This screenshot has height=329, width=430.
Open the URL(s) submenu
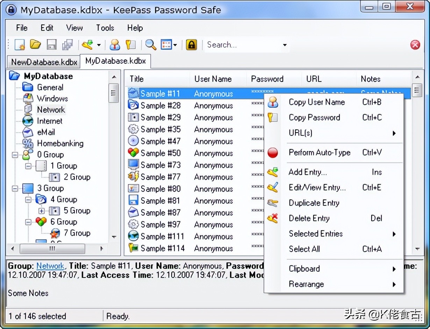coord(334,133)
